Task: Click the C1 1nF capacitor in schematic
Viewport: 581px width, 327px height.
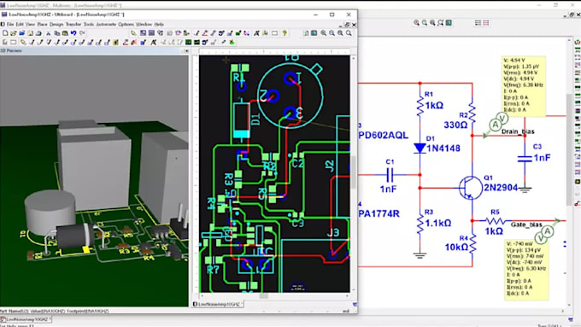Action: point(390,175)
